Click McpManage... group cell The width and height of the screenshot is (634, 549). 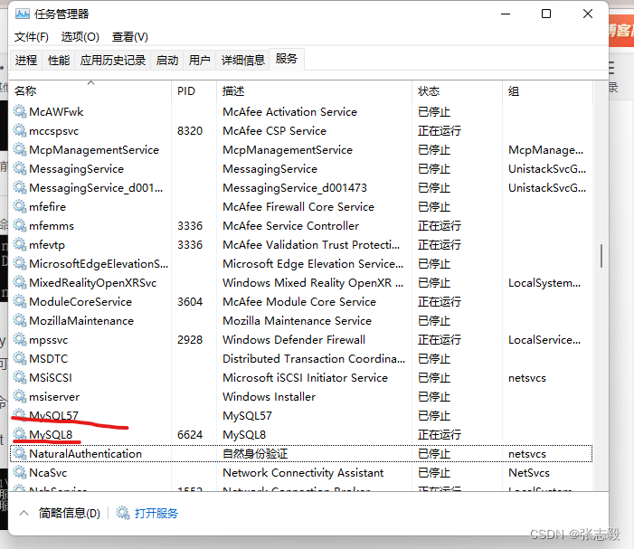tap(546, 149)
